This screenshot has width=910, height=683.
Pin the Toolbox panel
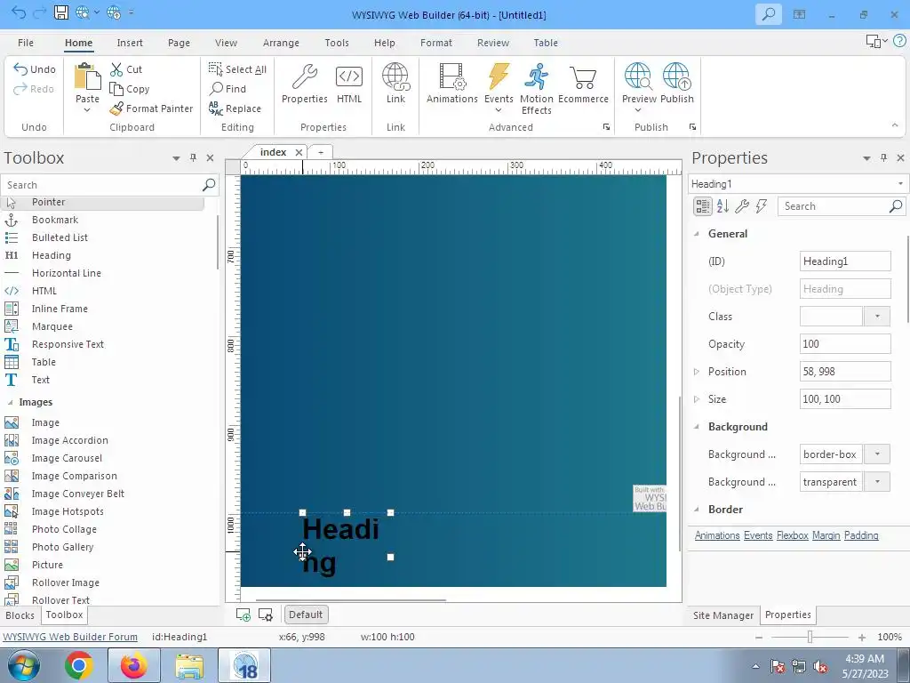[193, 157]
